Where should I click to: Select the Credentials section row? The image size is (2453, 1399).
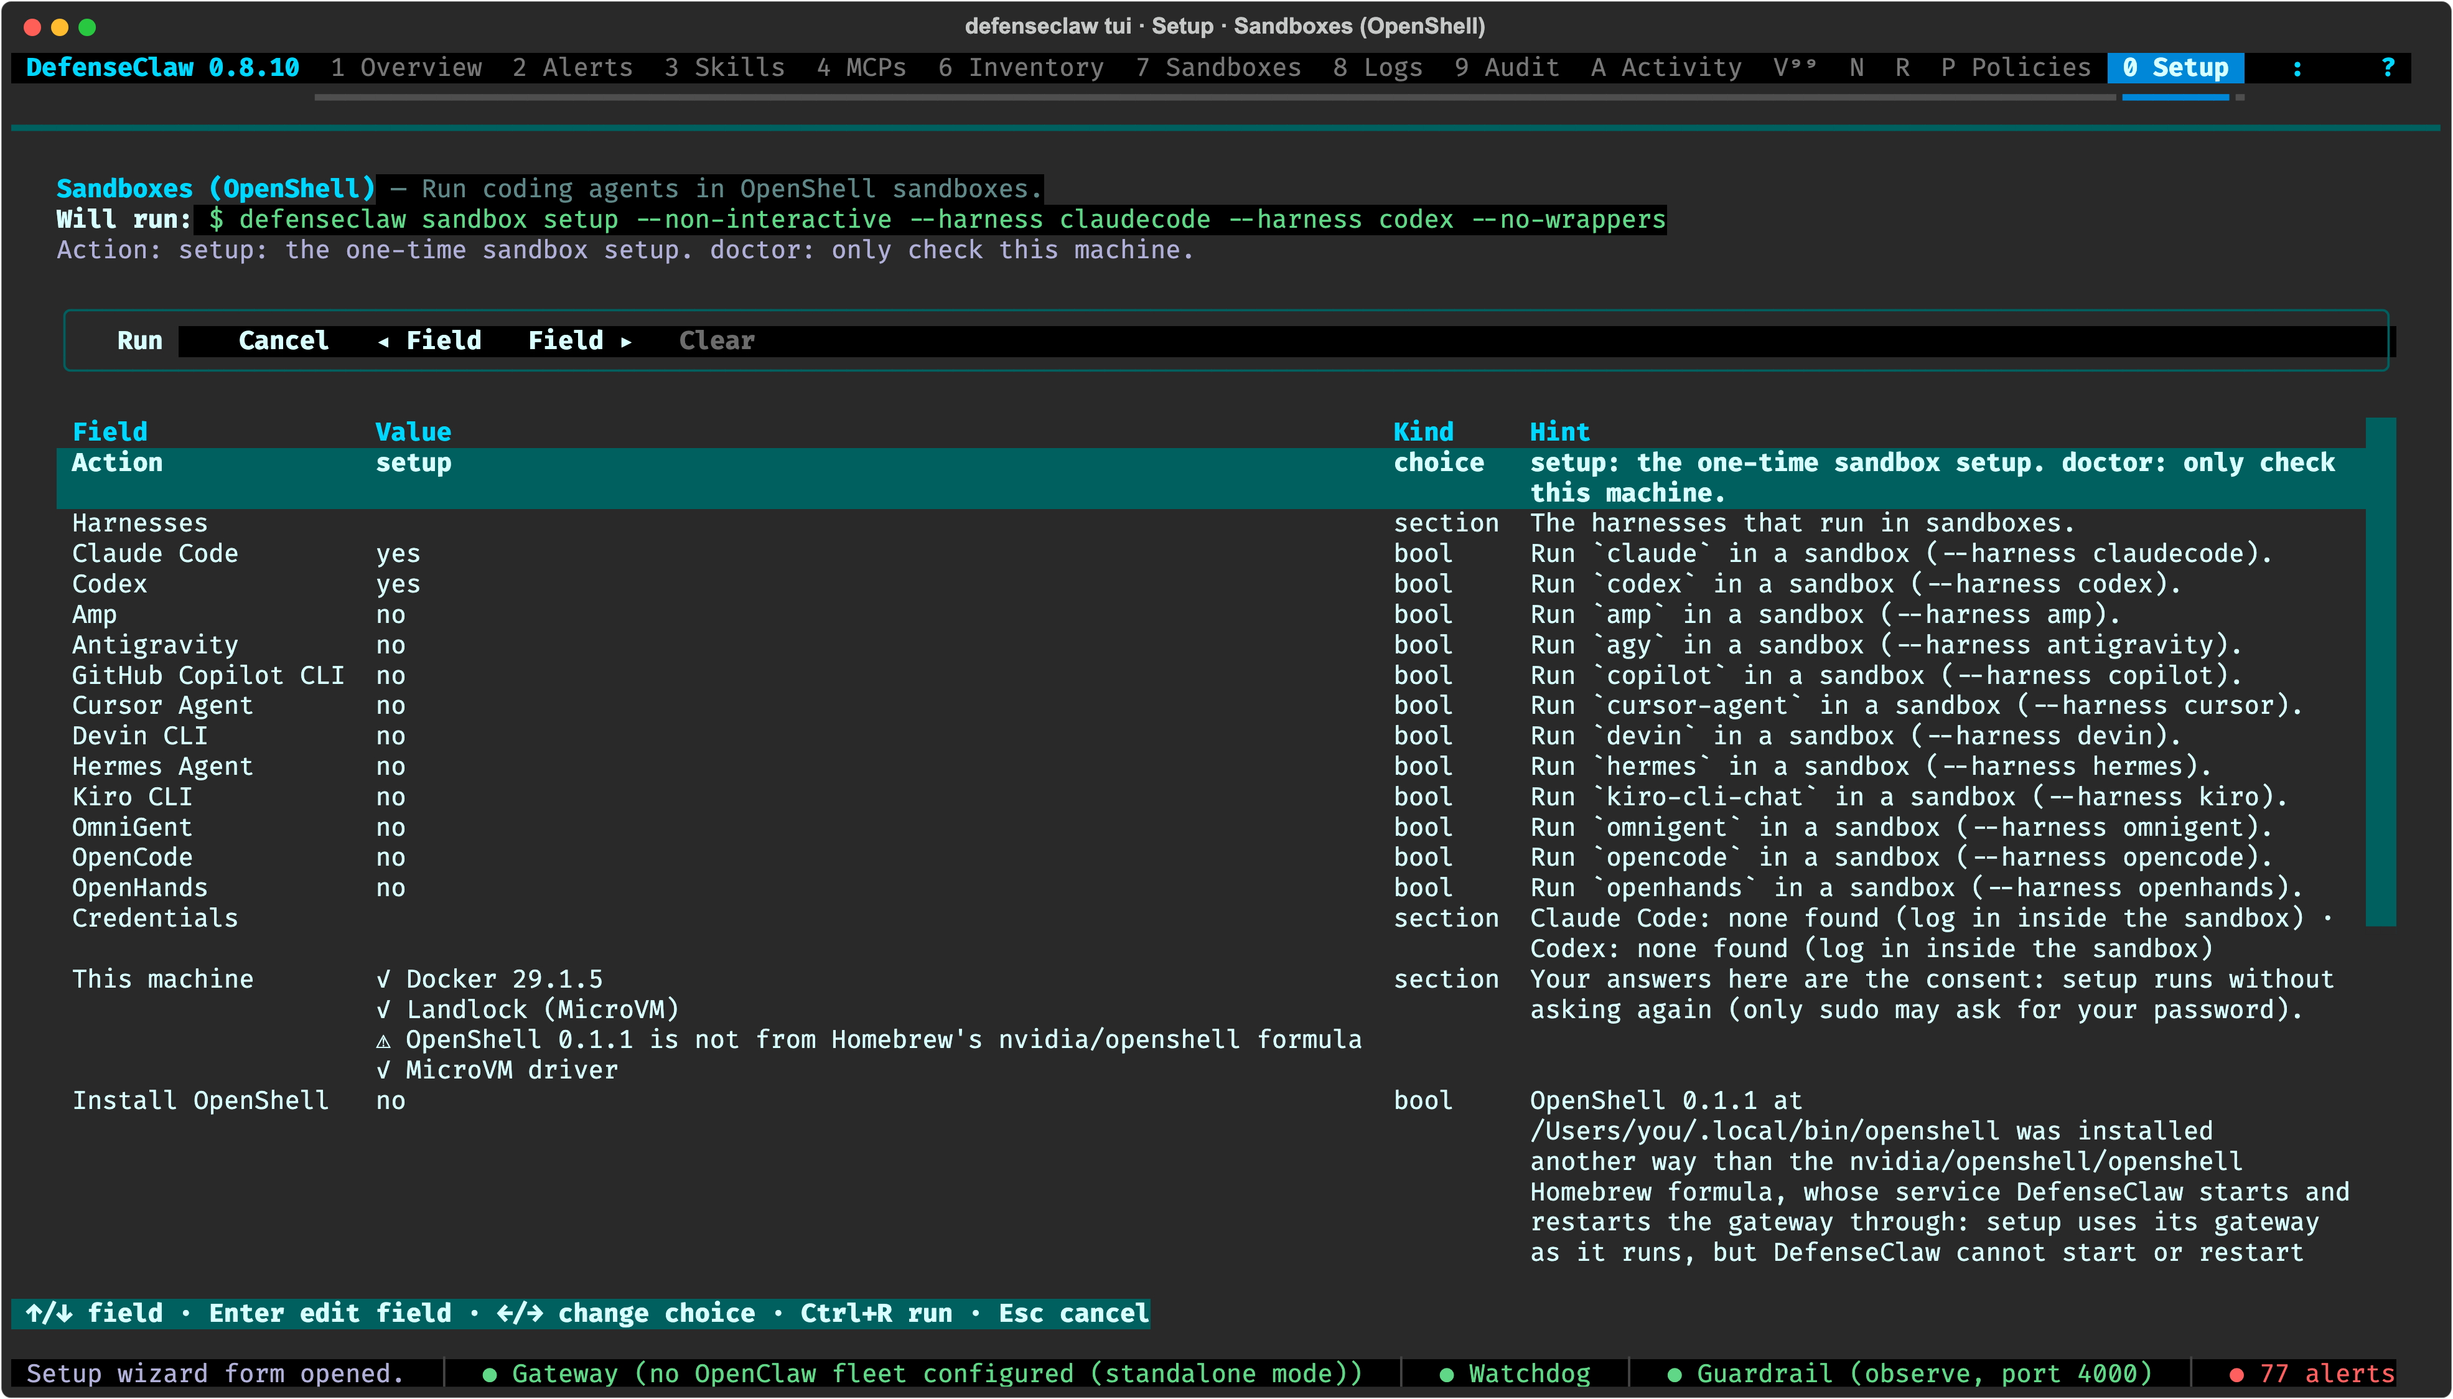pos(1210,933)
